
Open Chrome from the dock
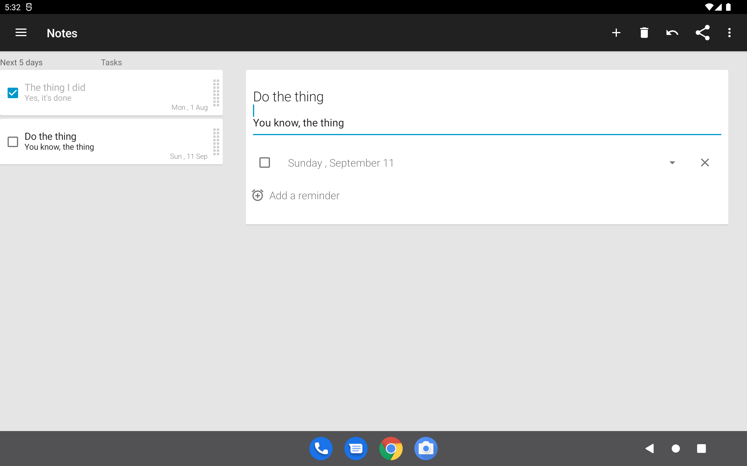[x=391, y=449]
